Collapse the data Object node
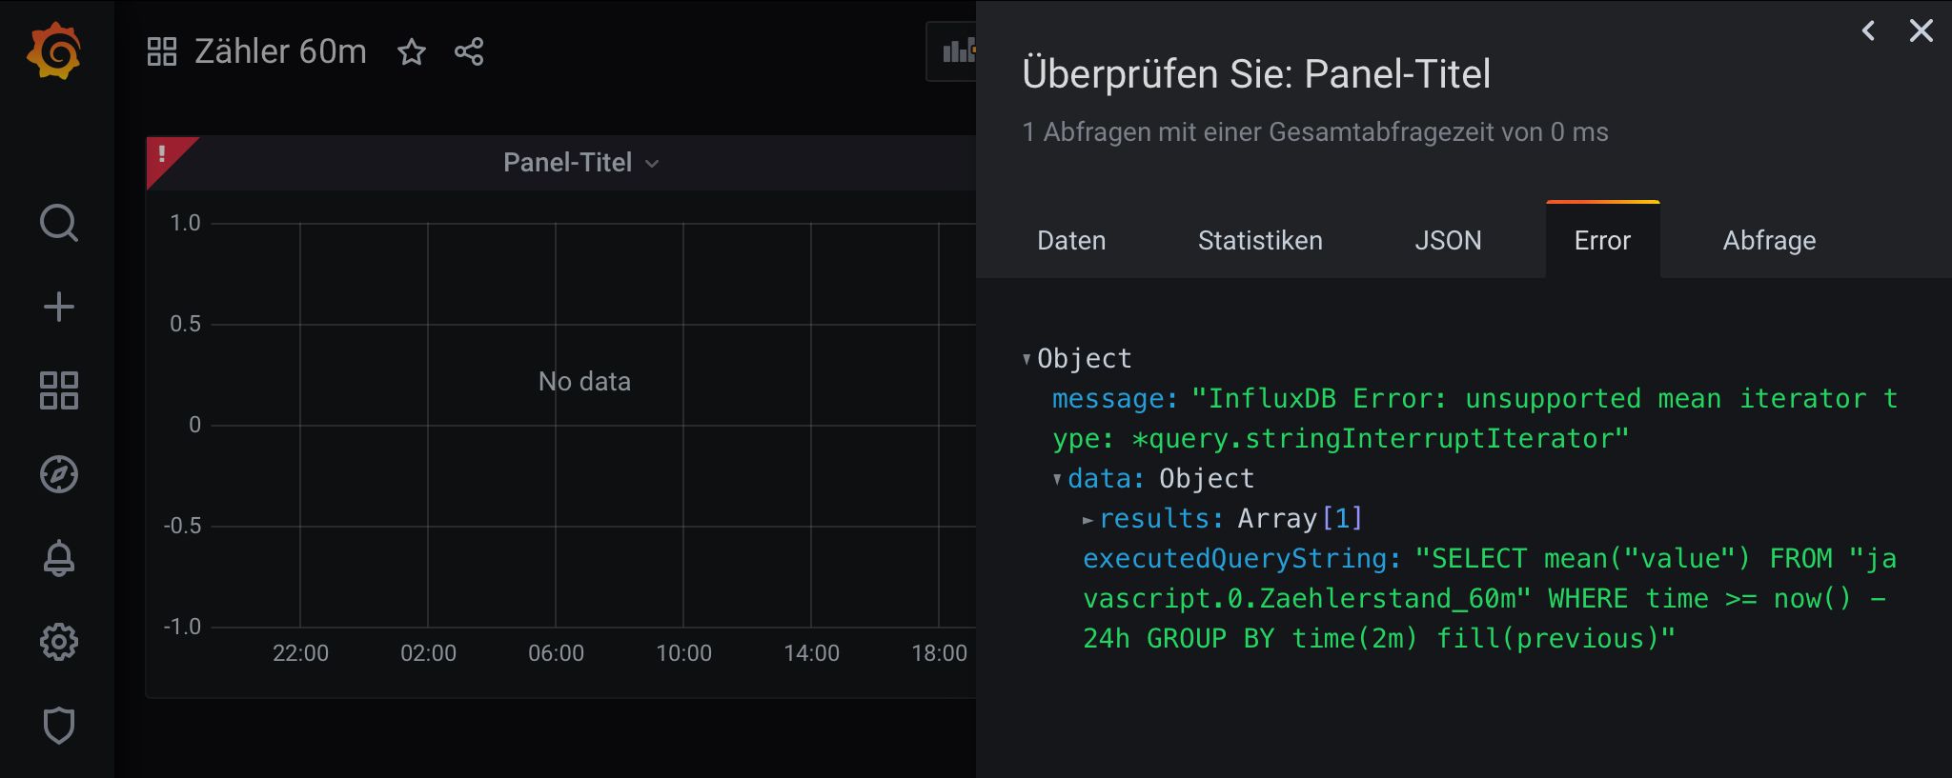Screen dimensions: 1952x778 tap(1057, 479)
